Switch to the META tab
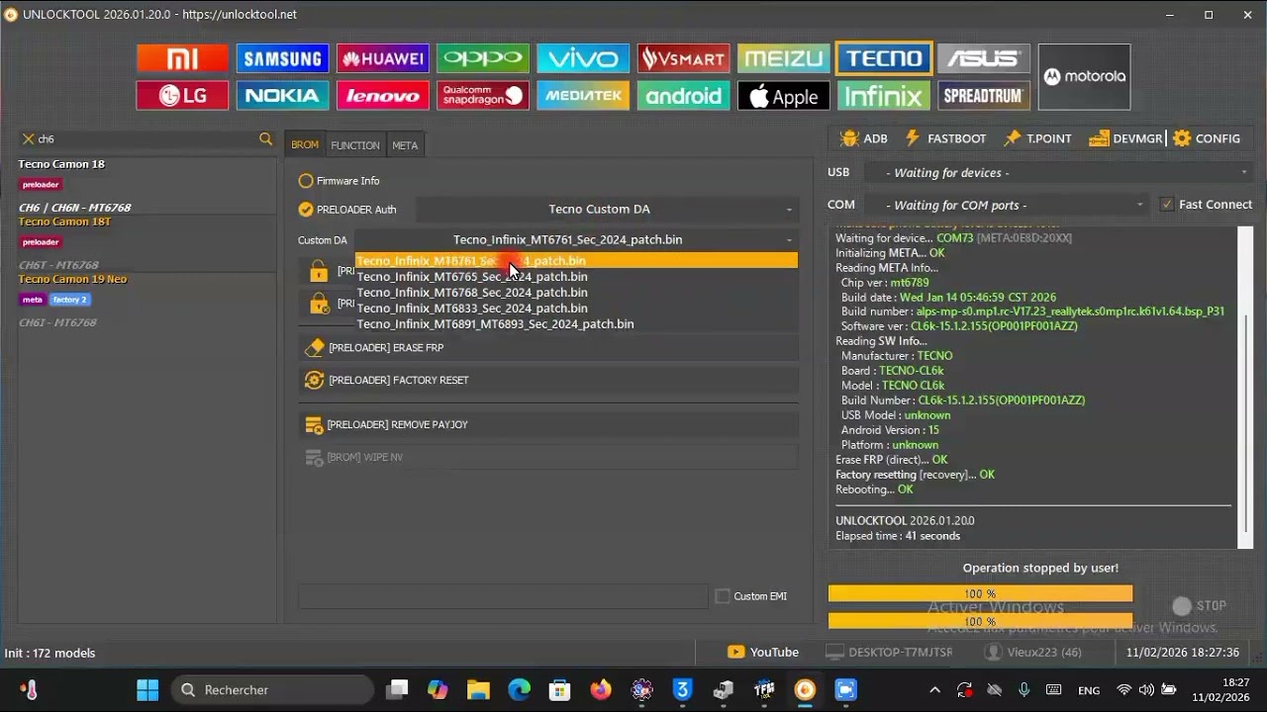Image resolution: width=1267 pixels, height=712 pixels. tap(405, 145)
